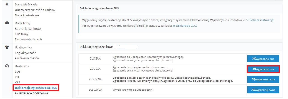Click the briefcase icon beside Dane firmy

[7, 23]
